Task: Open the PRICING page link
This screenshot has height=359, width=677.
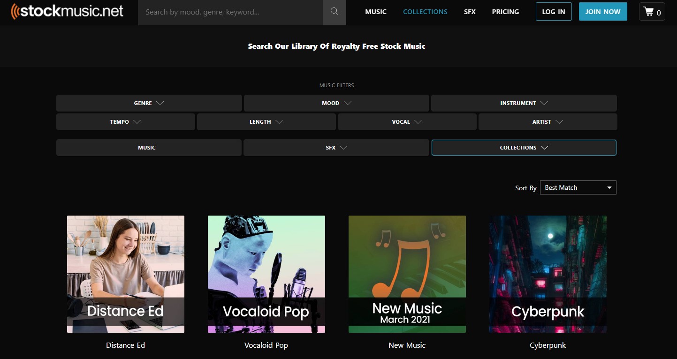Action: click(x=505, y=12)
